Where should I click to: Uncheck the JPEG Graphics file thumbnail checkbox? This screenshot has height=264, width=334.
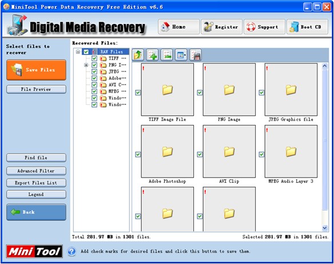(261, 93)
